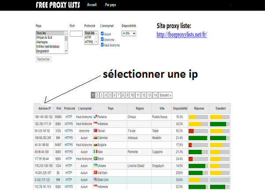Open the Disponibilité >= 0% dropdown
265x190 pixels.
tap(129, 34)
